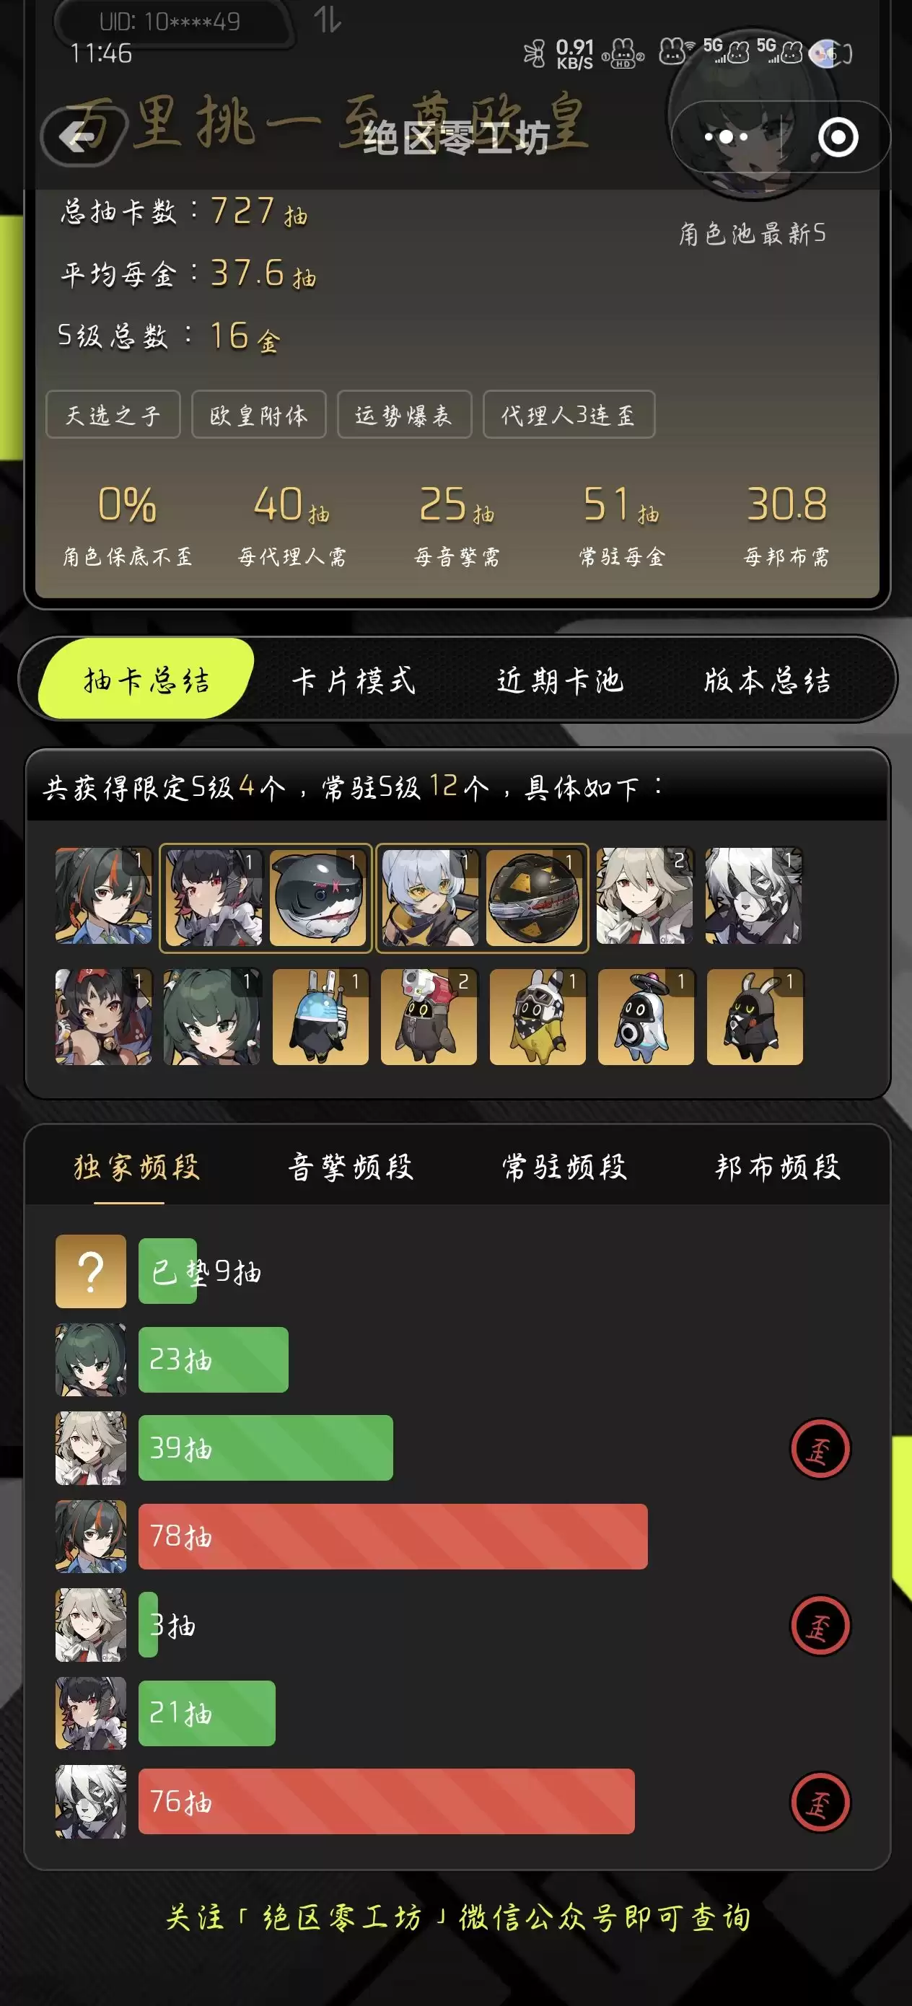Tap the question mark pity icon
912x2006 pixels.
(90, 1271)
